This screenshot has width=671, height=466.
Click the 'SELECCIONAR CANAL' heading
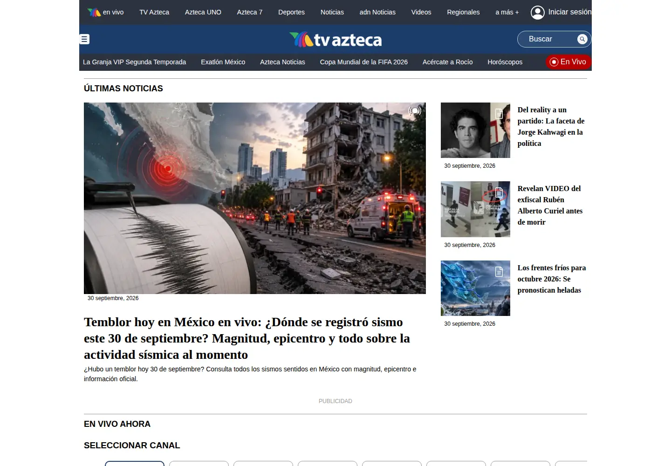(132, 445)
